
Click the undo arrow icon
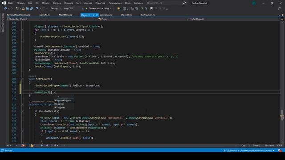tap(37, 8)
